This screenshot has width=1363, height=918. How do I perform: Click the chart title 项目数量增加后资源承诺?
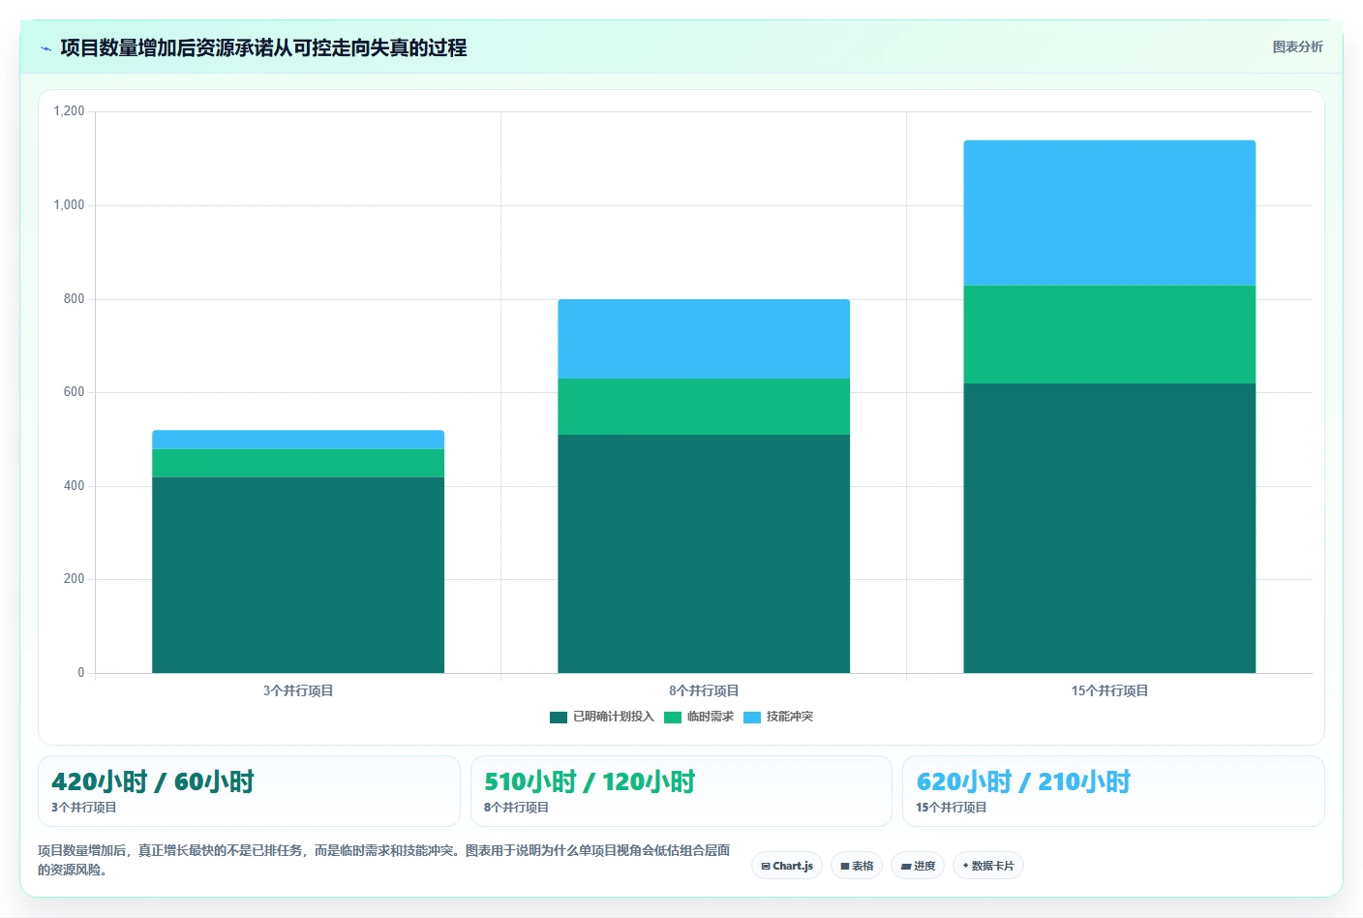point(263,47)
